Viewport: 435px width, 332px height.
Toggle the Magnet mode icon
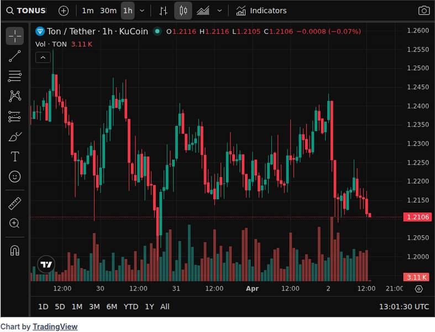click(15, 250)
